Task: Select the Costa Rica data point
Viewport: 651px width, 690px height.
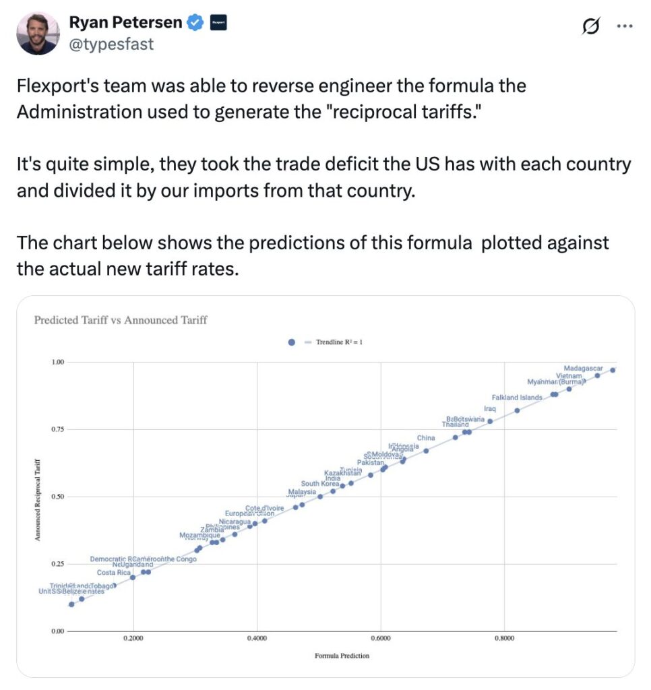Action: pos(133,577)
